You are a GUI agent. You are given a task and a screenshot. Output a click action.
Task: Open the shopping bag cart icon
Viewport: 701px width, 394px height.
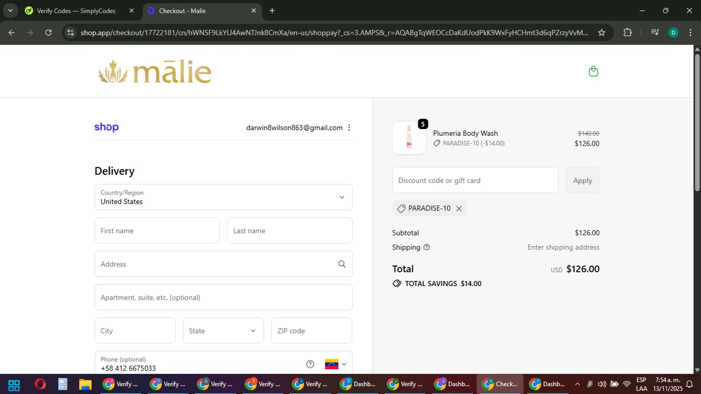pos(594,71)
